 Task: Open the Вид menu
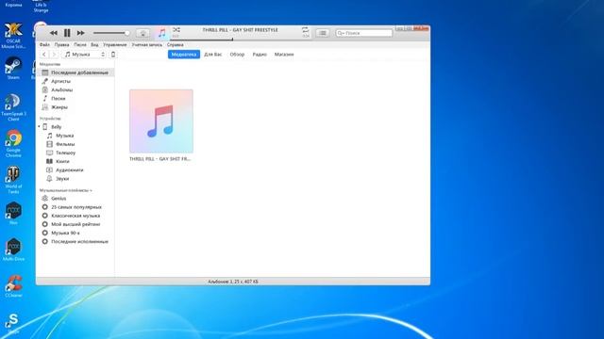click(x=94, y=45)
